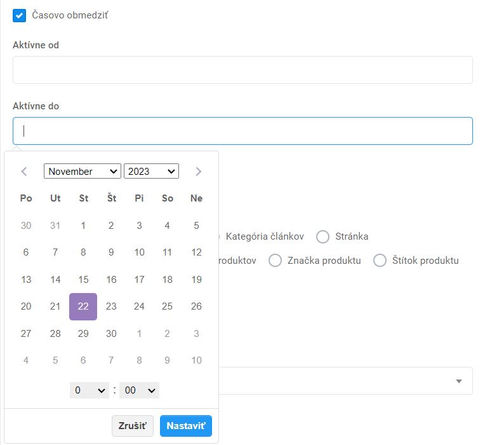The image size is (485, 445).
Task: Pick November 15 in the calendar
Action: coord(83,280)
